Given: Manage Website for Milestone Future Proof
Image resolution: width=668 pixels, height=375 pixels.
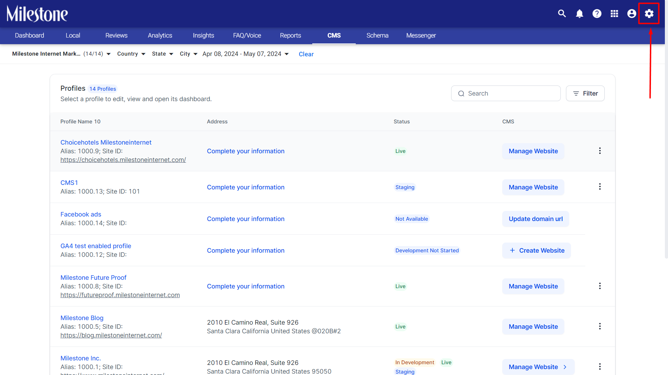Looking at the screenshot, I should 533,286.
